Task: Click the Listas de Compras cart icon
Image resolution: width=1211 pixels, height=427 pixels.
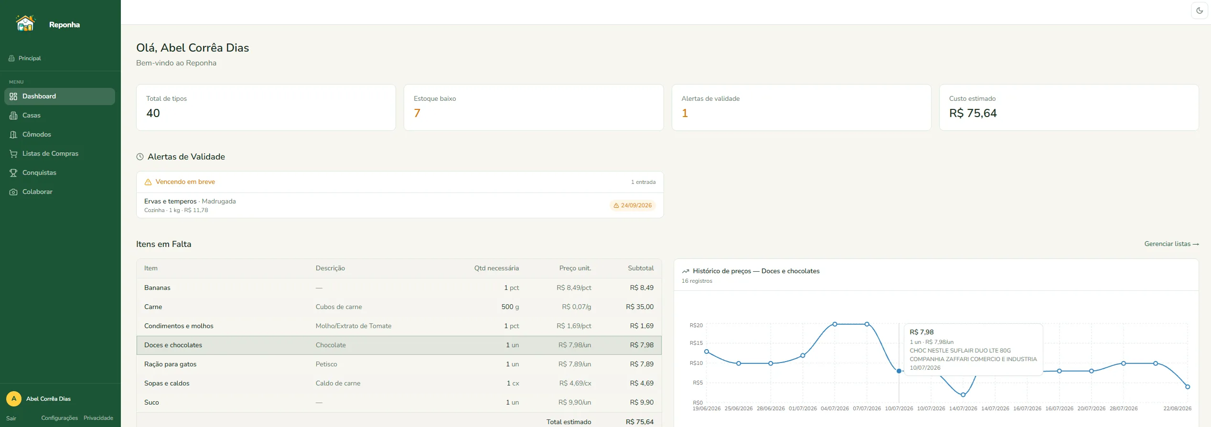Action: coord(13,154)
